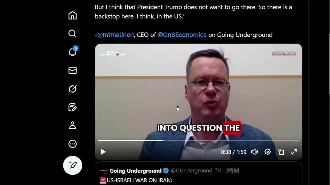330x185 pixels.
Task: Mute the video volume icon
Action: pyautogui.click(x=254, y=152)
